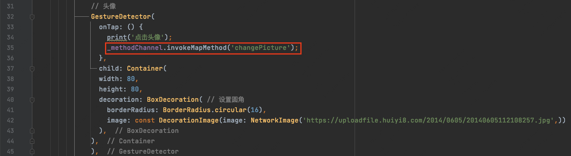The image size is (571, 156).
Task: Collapse the BoxDecoration fold marker on line 40
Action: (x=32, y=100)
